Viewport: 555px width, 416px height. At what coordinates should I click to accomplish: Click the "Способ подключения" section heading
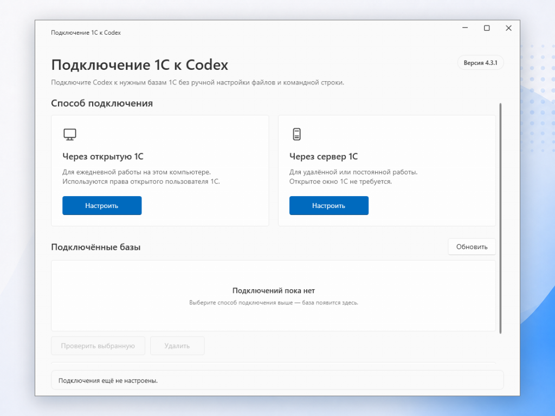click(x=102, y=103)
